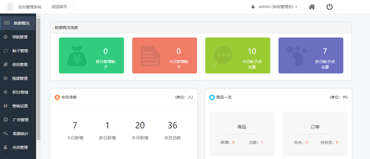This screenshot has width=370, height=159.
Task: Click the 本月新增 count 20
Action: pos(140,125)
